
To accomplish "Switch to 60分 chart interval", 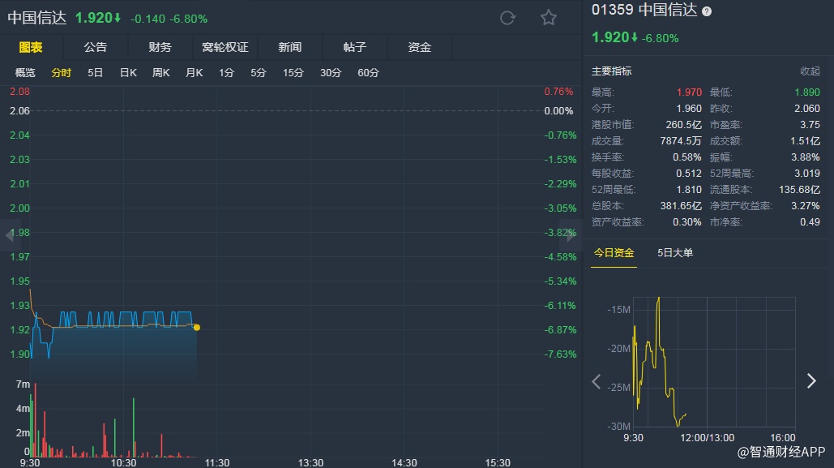I will tap(368, 73).
